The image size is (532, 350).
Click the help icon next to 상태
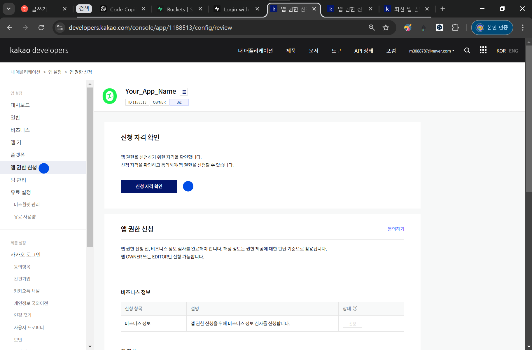355,308
